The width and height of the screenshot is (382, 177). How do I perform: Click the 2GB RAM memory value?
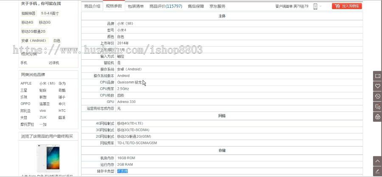point(125,164)
